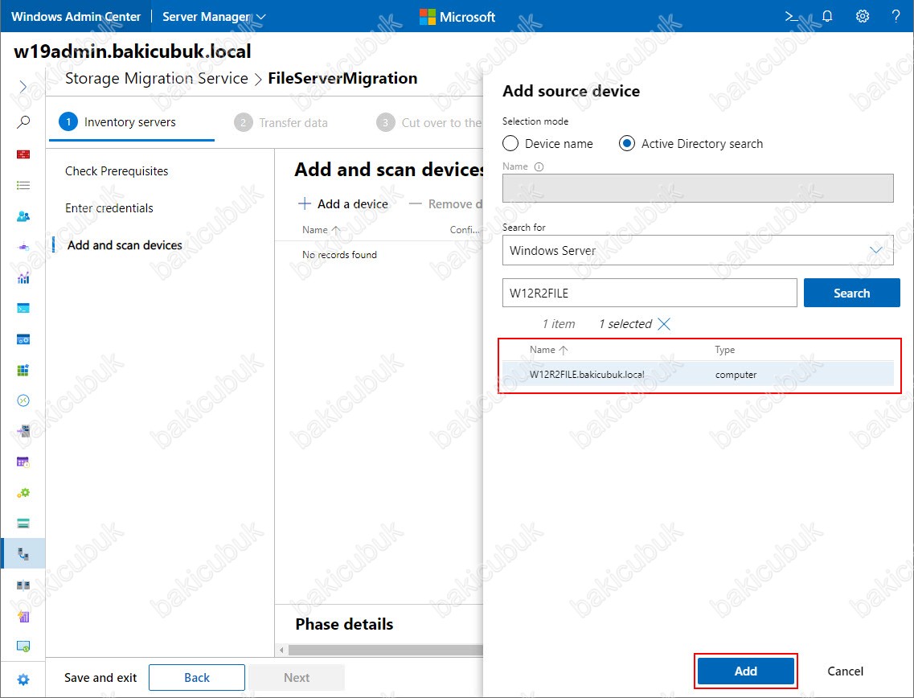
Task: Open the Processes gears window icon
Action: click(23, 339)
